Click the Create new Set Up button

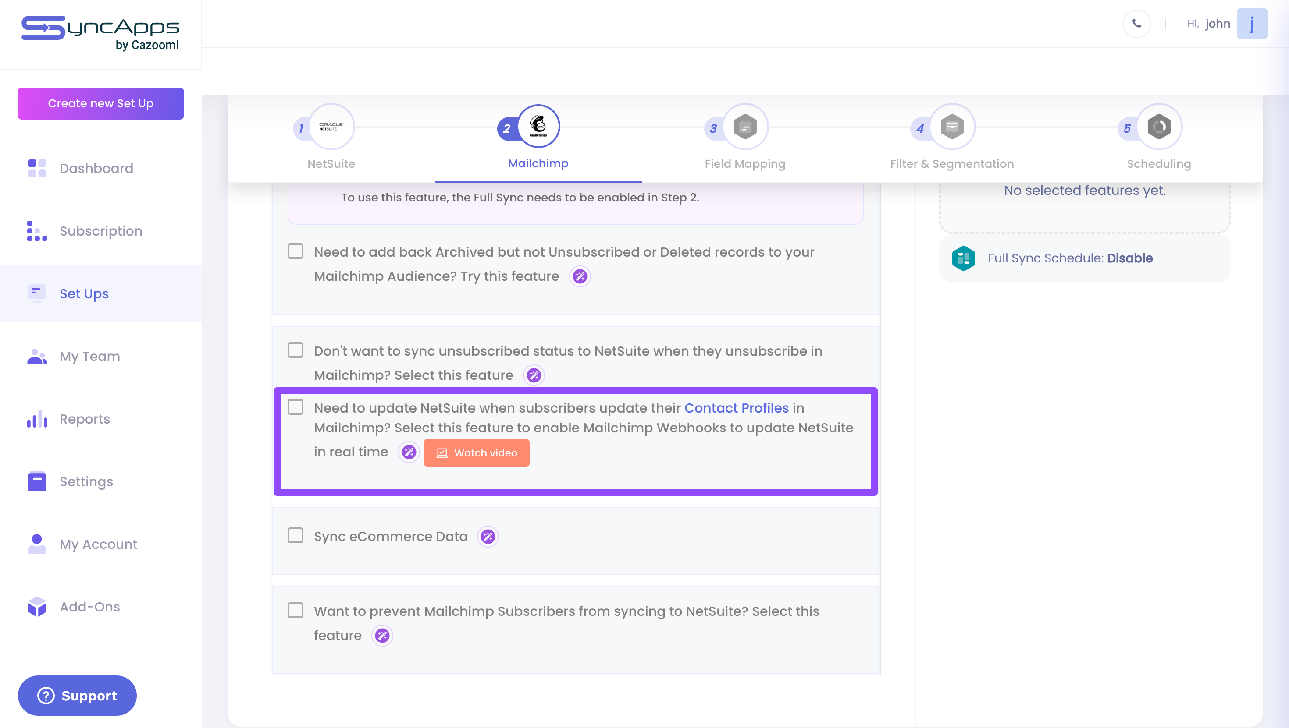(x=100, y=103)
